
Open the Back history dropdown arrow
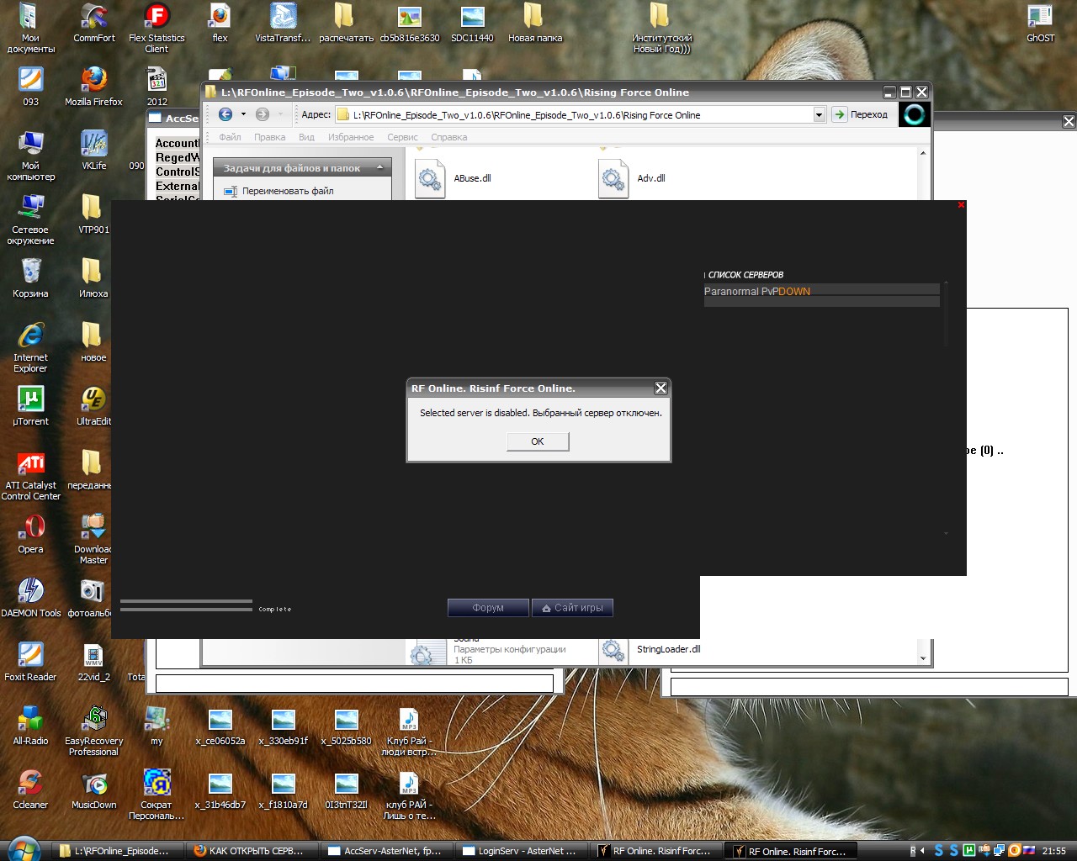tap(243, 114)
